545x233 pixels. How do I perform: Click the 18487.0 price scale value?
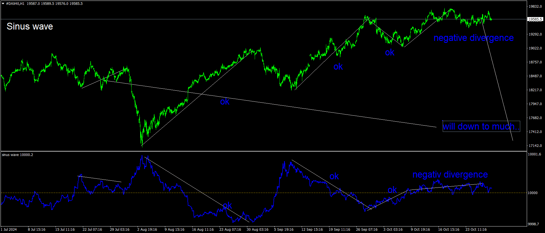coord(535,76)
